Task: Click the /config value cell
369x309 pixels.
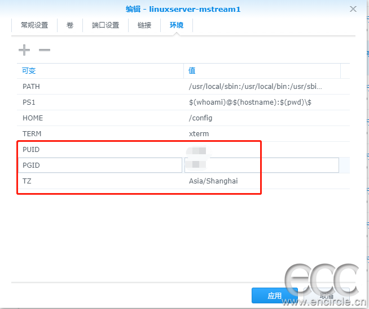Action: point(262,118)
